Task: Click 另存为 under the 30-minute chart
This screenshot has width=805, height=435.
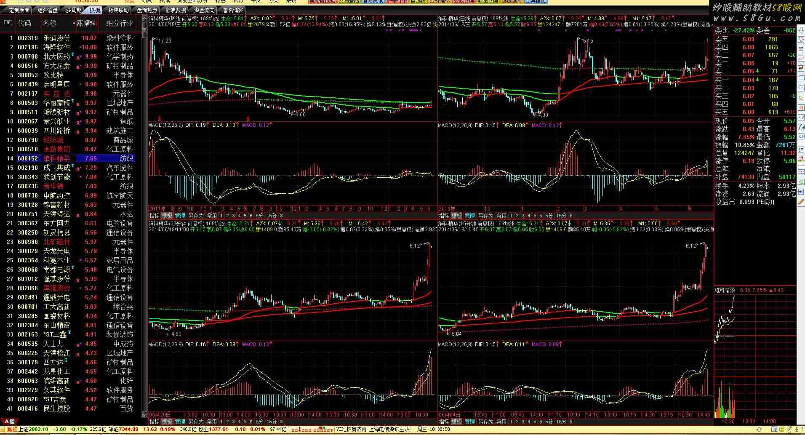Action: pos(196,421)
